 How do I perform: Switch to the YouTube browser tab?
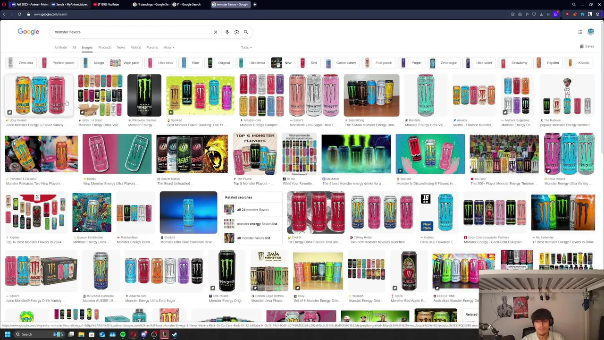[110, 4]
